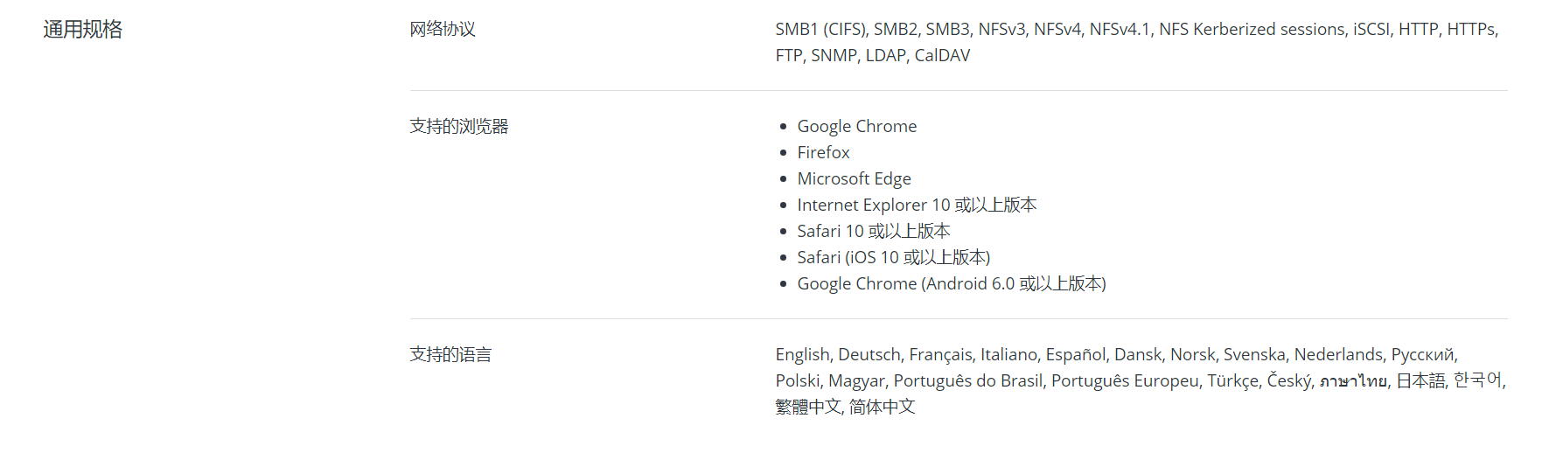Click the 支持的语言 row label
The image size is (1549, 467).
[x=450, y=355]
